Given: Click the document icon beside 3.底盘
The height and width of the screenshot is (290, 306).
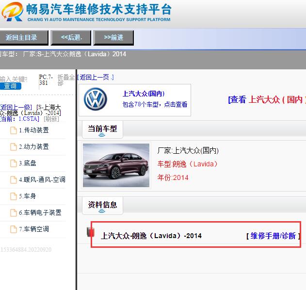Looking at the screenshot, I should [x=14, y=163].
